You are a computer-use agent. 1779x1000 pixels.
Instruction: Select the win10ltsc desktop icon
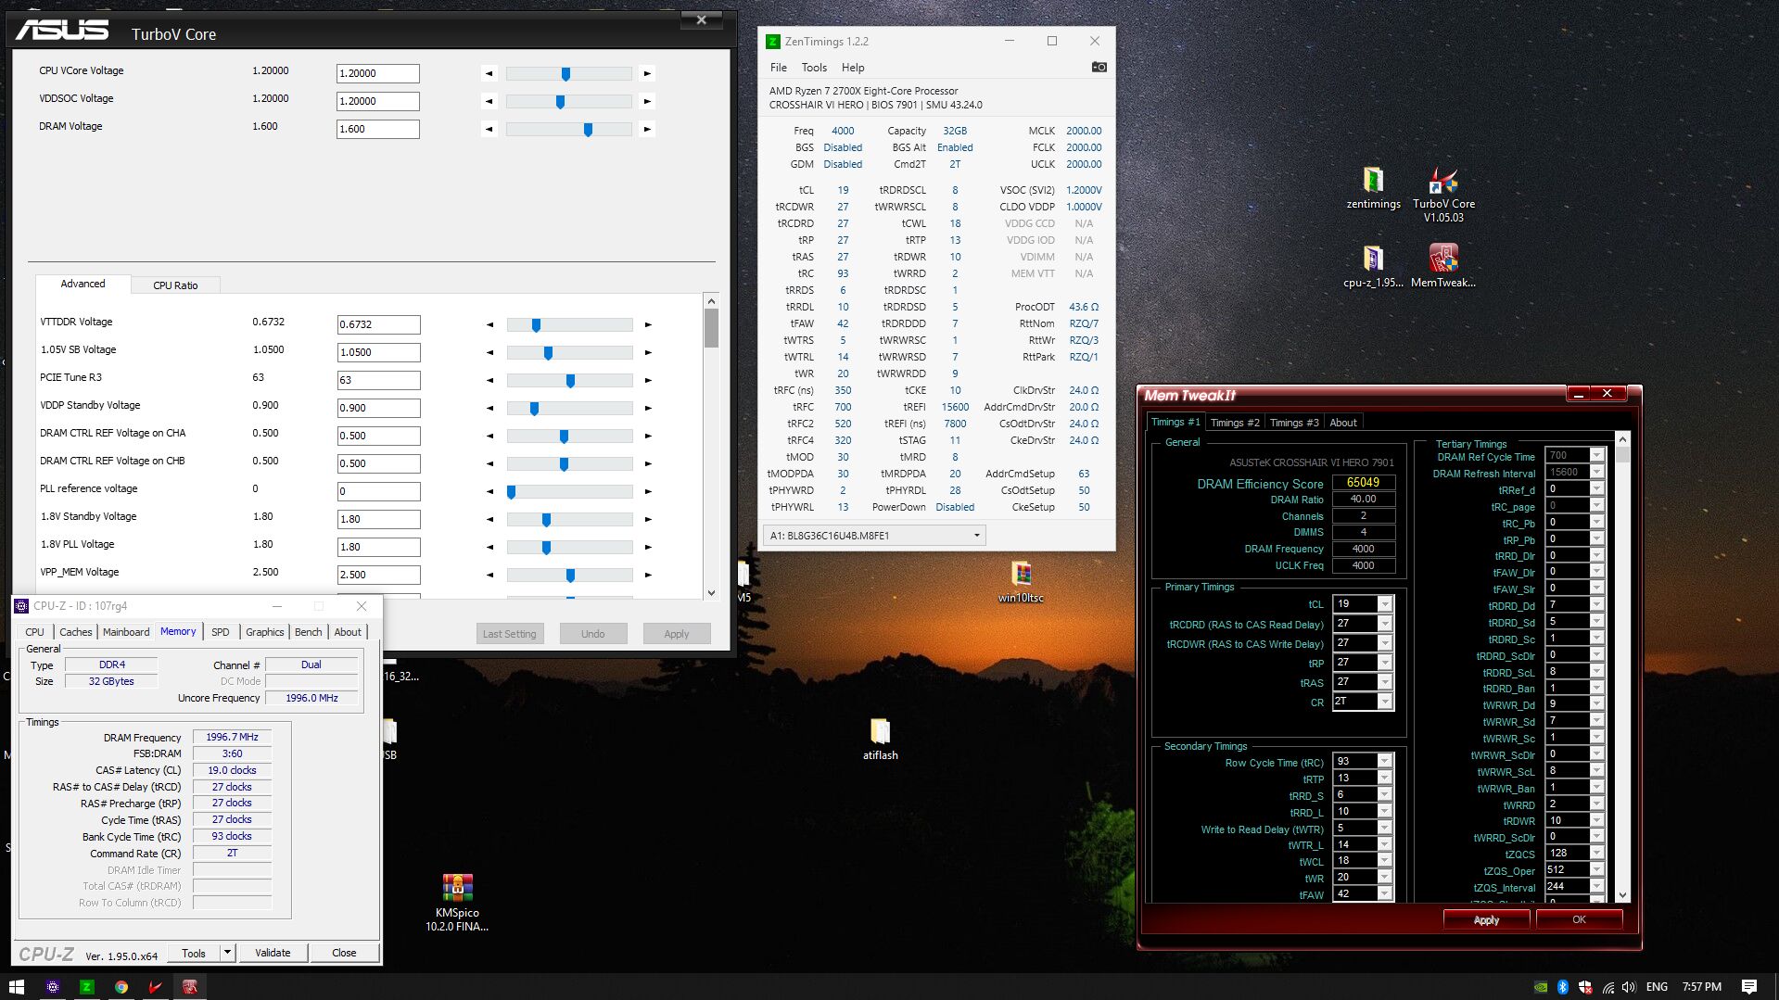point(1021,582)
